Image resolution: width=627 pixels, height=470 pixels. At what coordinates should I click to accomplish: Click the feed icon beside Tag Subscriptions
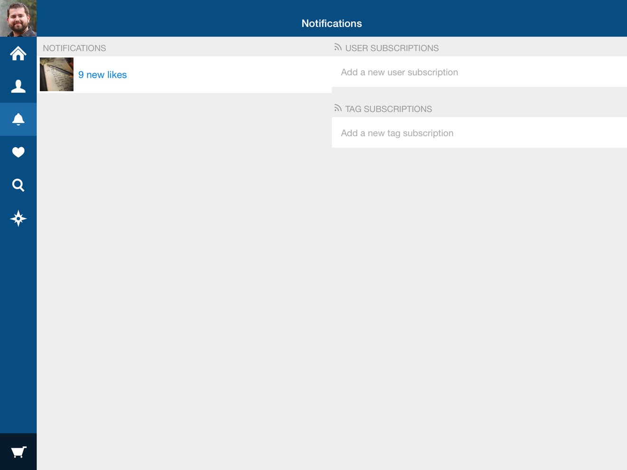[x=338, y=108]
